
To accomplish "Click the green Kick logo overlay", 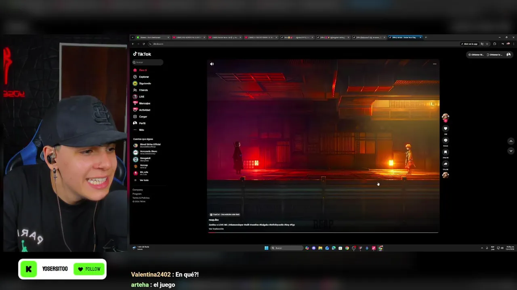I will click(x=29, y=269).
